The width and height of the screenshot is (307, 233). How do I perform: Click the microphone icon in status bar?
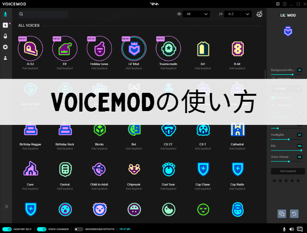point(284,229)
